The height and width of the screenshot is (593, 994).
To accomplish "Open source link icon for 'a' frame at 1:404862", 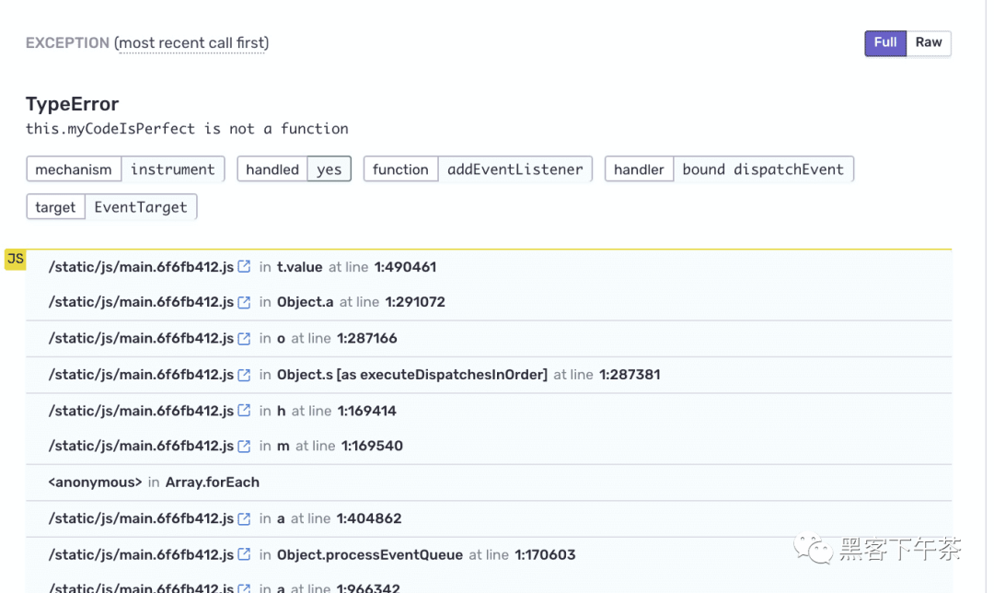I will pos(244,518).
